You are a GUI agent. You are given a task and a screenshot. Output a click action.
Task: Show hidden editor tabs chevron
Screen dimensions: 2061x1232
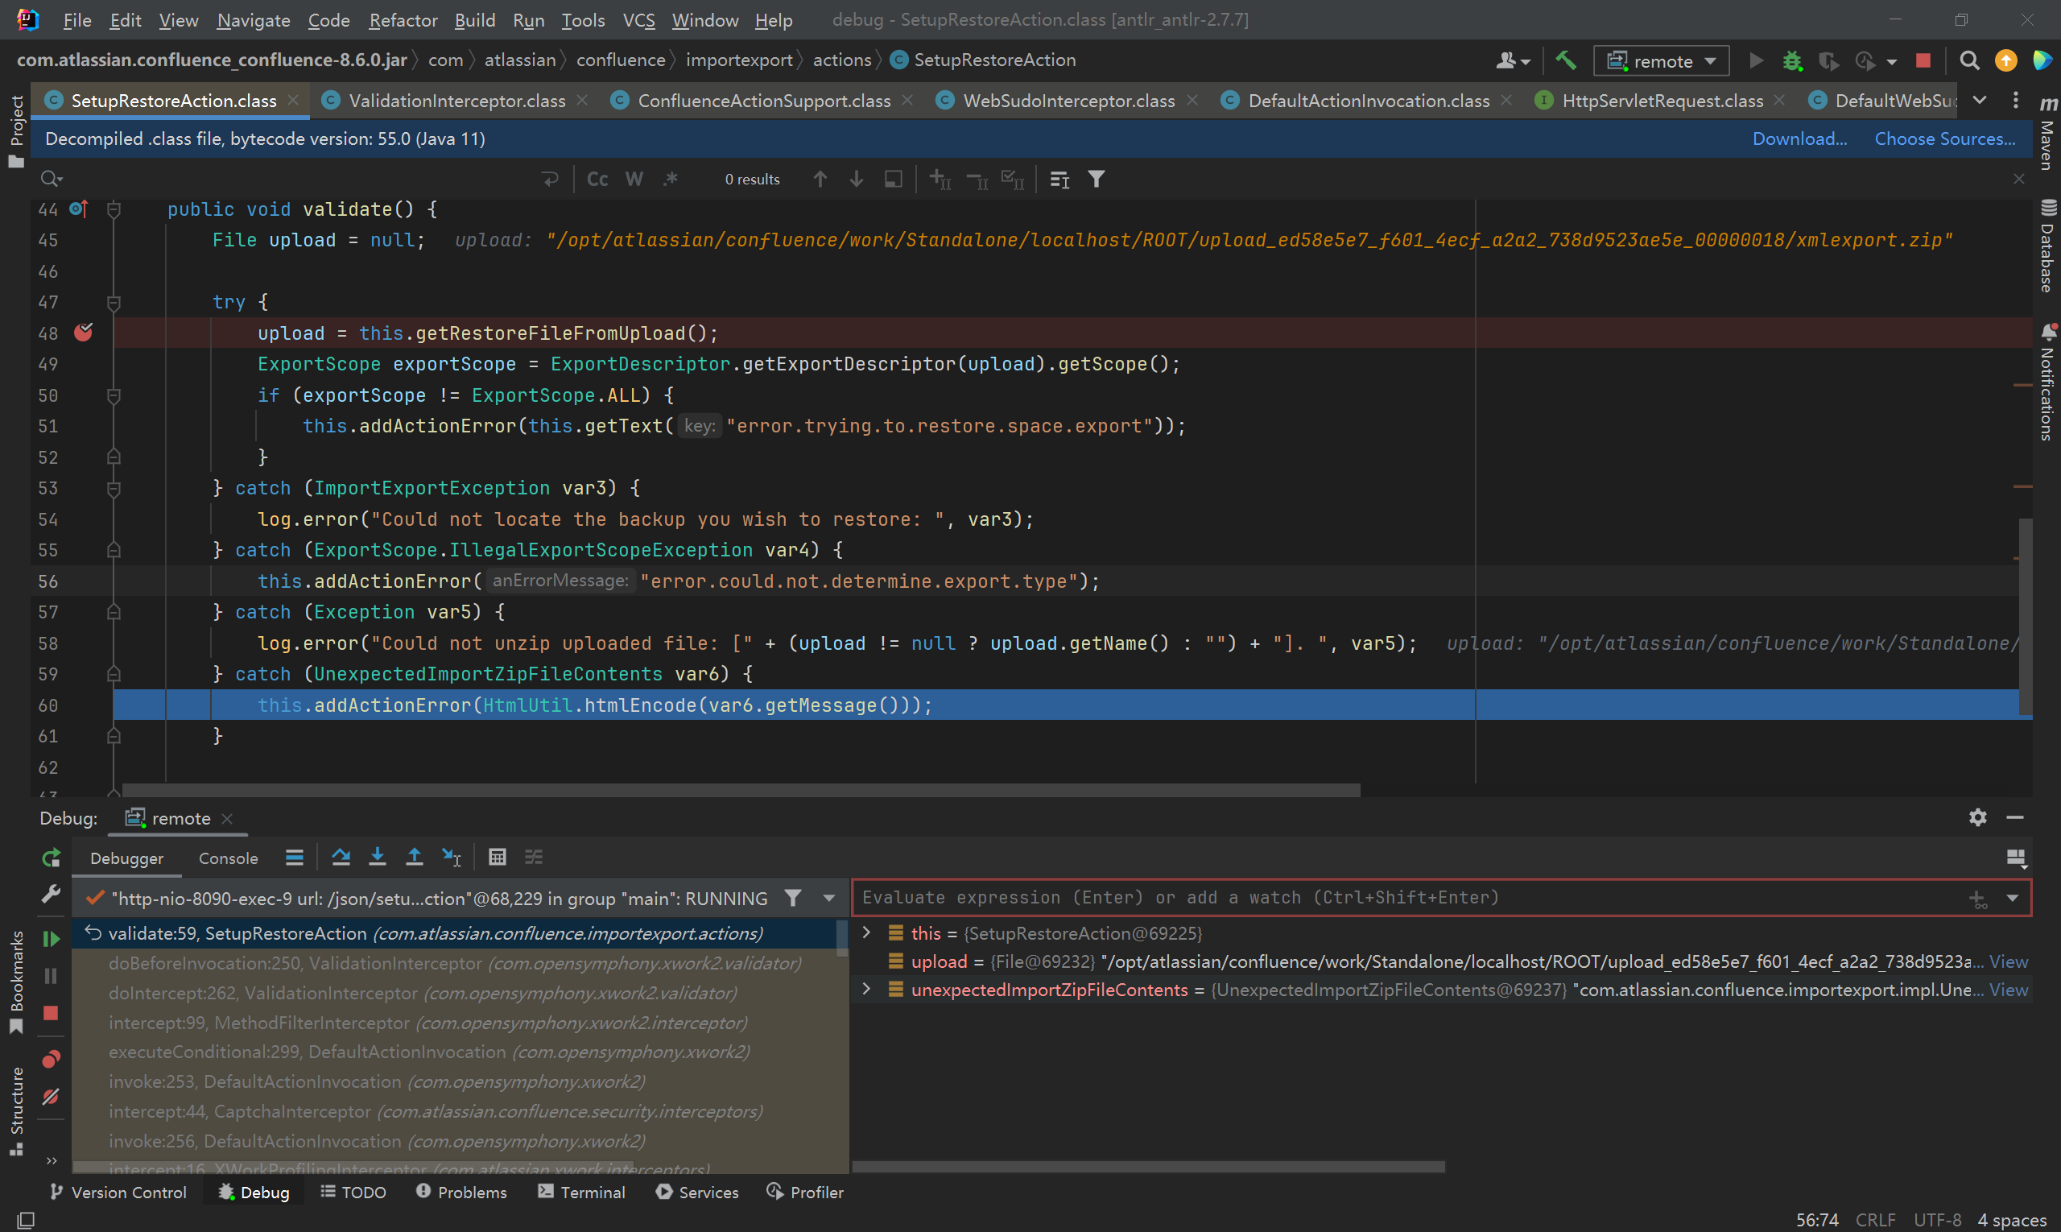click(1980, 101)
